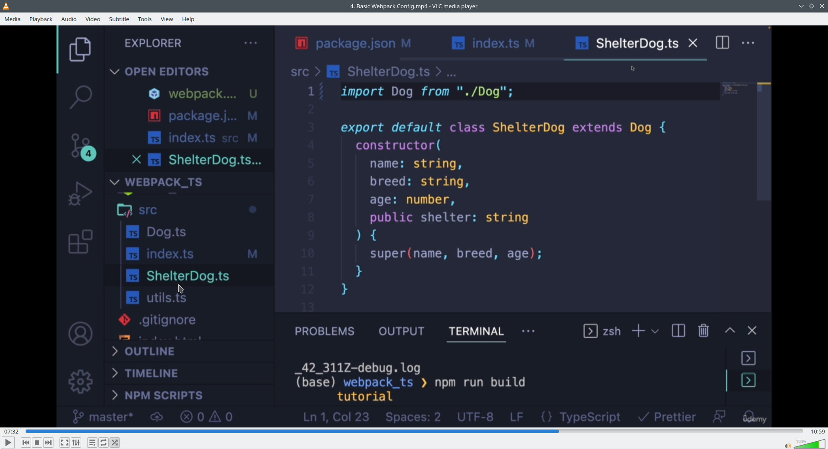Open the VLC View menu
This screenshot has height=449, width=828.
click(167, 19)
